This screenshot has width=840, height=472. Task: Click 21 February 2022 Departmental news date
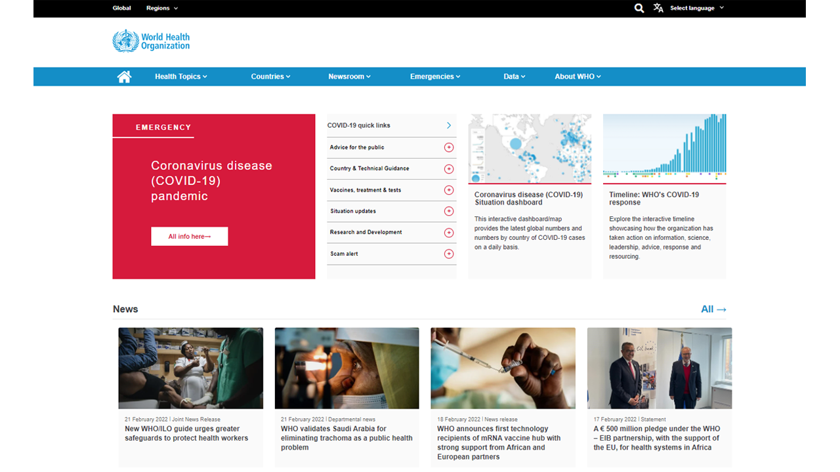328,420
